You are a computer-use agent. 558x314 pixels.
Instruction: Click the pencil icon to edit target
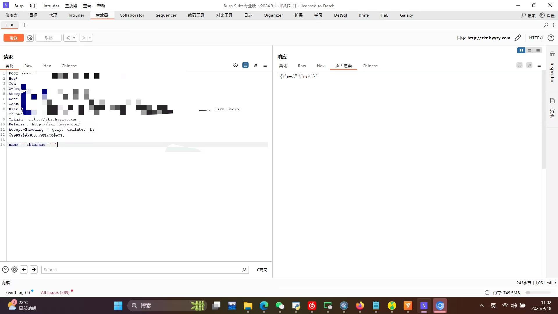pos(518,38)
